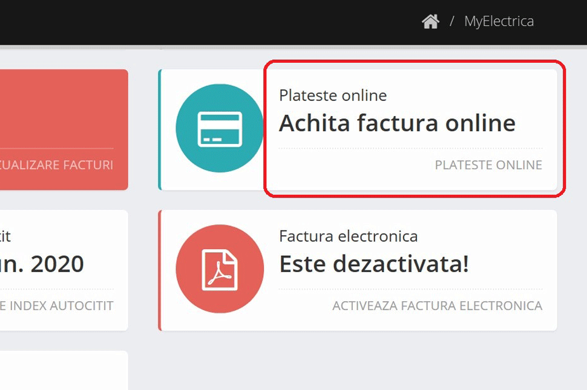Viewport: 587px width, 390px height.
Task: Click the red invoices card body
Action: click(61, 109)
